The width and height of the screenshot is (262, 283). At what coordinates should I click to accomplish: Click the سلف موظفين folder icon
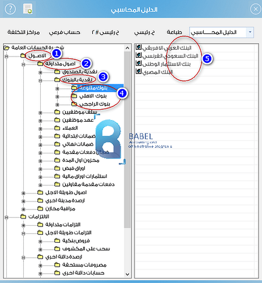tap(57, 112)
